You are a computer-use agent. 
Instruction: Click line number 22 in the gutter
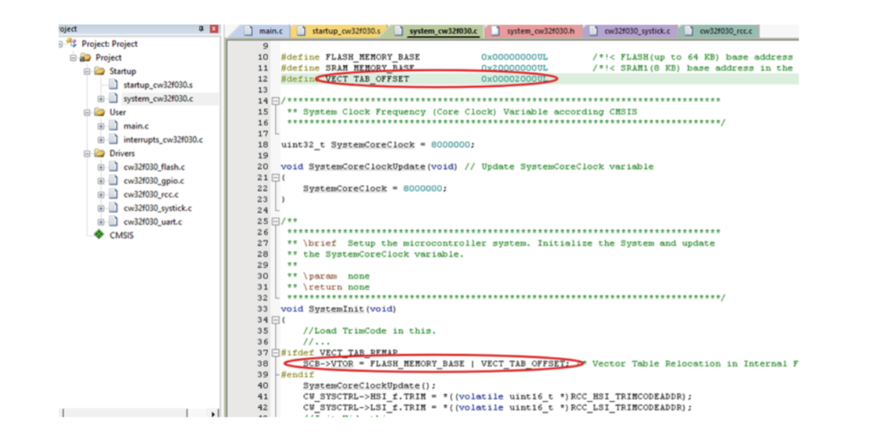[262, 188]
